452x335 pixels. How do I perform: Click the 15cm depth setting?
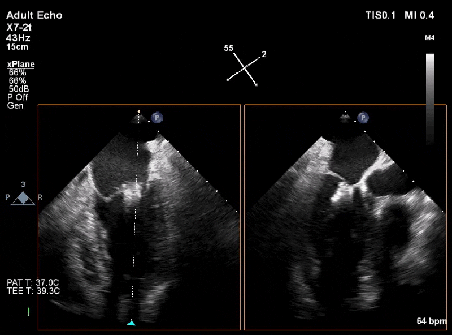(18, 47)
